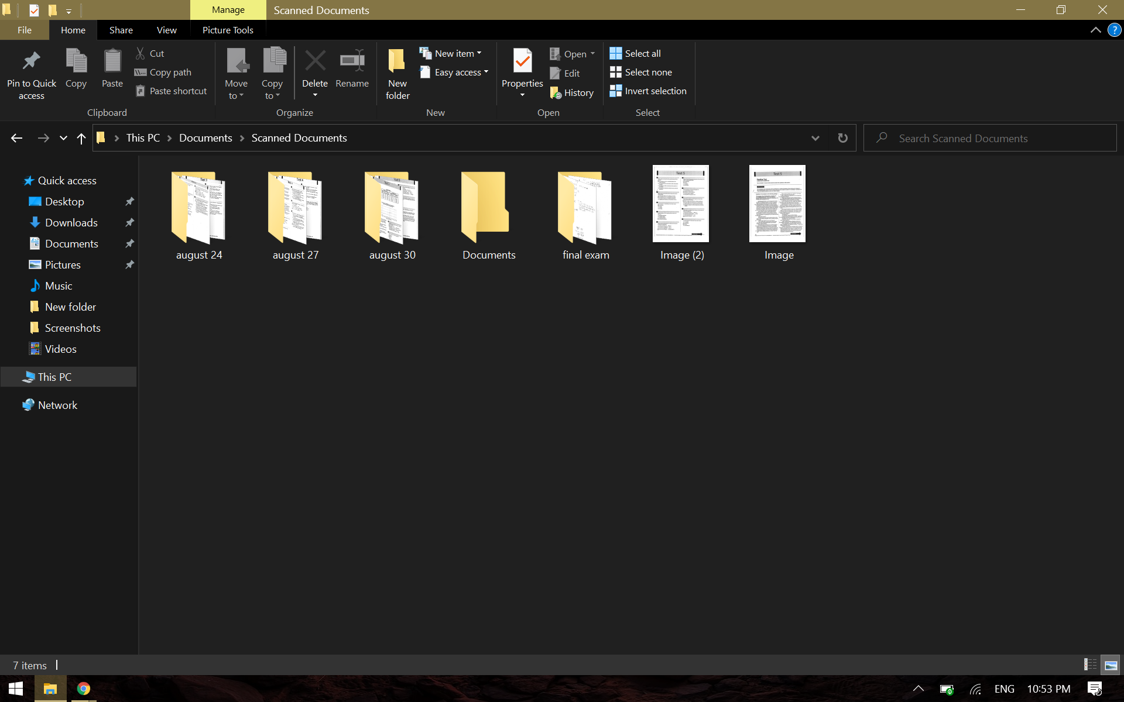Show hidden system tray icons
Image resolution: width=1124 pixels, height=702 pixels.
coord(918,689)
